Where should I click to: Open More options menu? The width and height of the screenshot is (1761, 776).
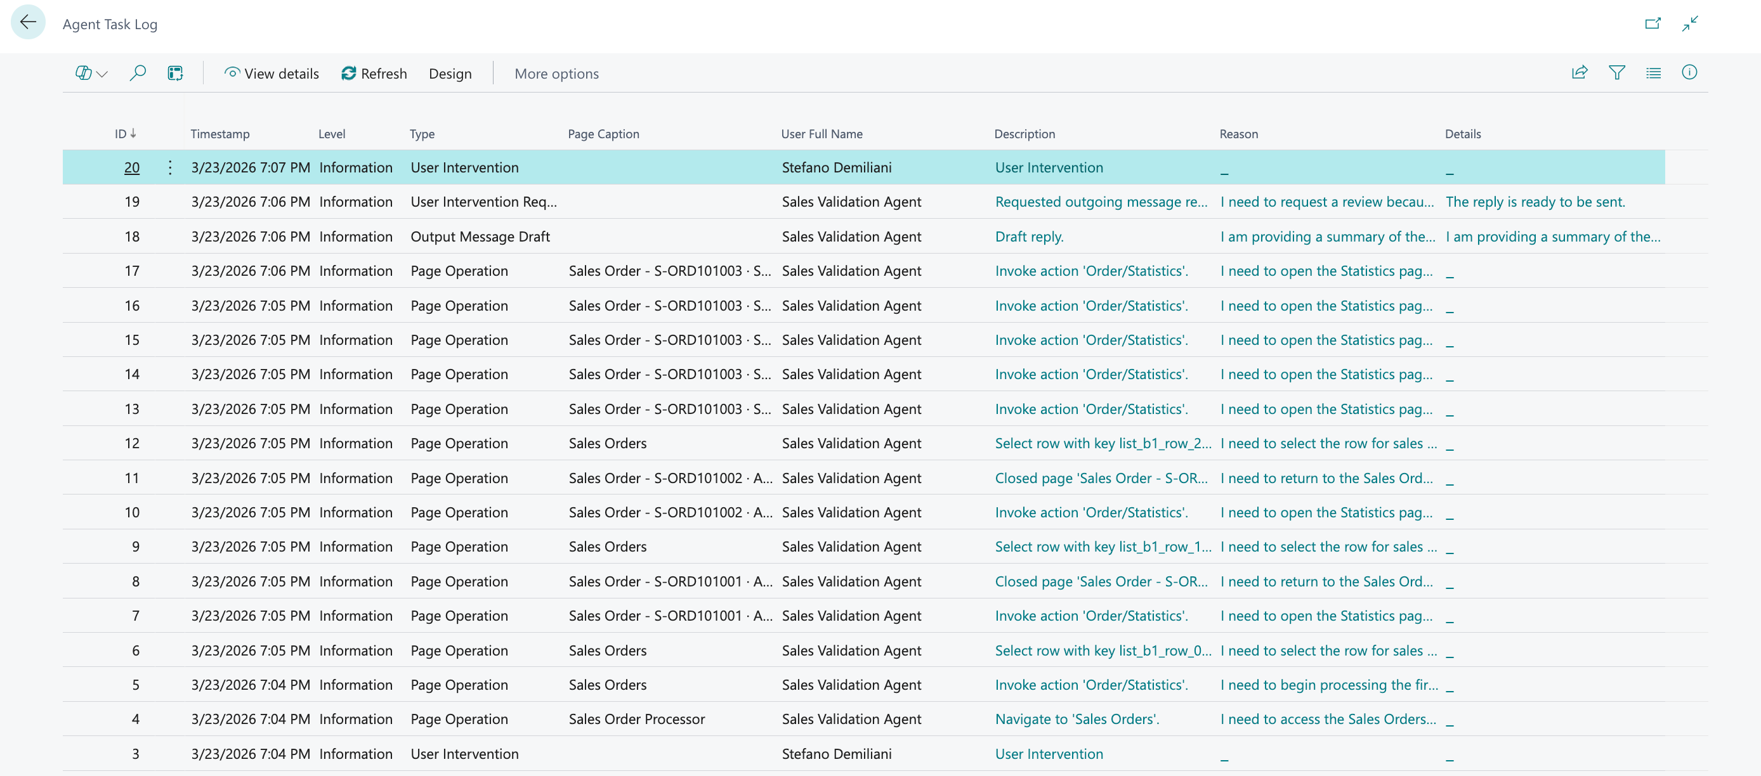[x=556, y=73]
